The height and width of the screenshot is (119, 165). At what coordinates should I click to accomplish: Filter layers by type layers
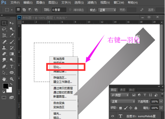pyautogui.click(x=145, y=95)
